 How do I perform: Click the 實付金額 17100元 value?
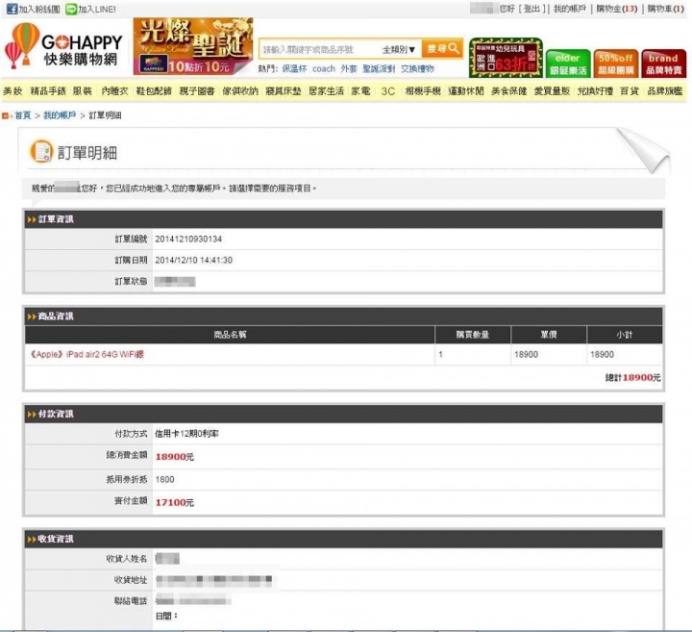click(175, 502)
